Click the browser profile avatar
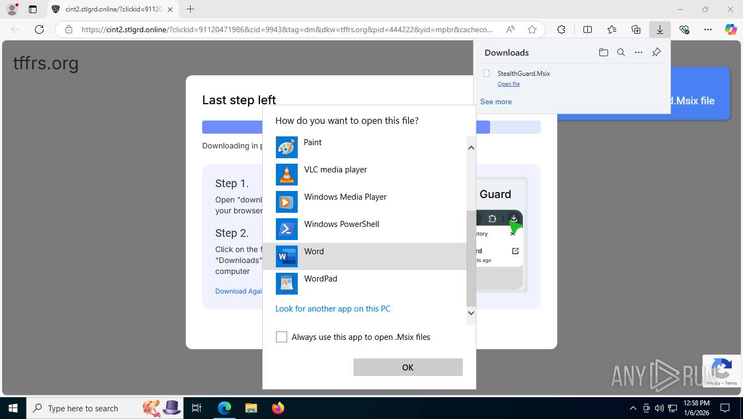Image resolution: width=743 pixels, height=419 pixels. [x=11, y=9]
